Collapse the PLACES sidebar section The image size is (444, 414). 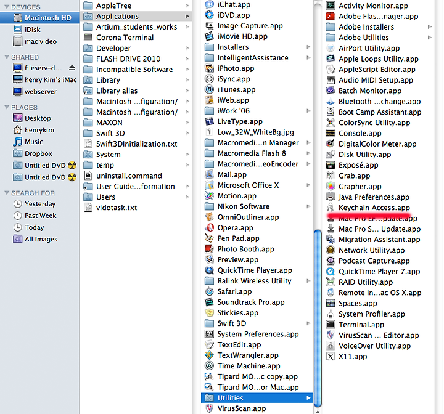7,107
